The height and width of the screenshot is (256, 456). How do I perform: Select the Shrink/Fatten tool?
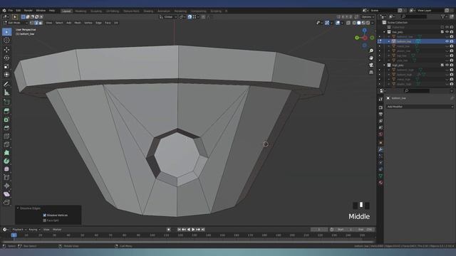click(x=6, y=186)
